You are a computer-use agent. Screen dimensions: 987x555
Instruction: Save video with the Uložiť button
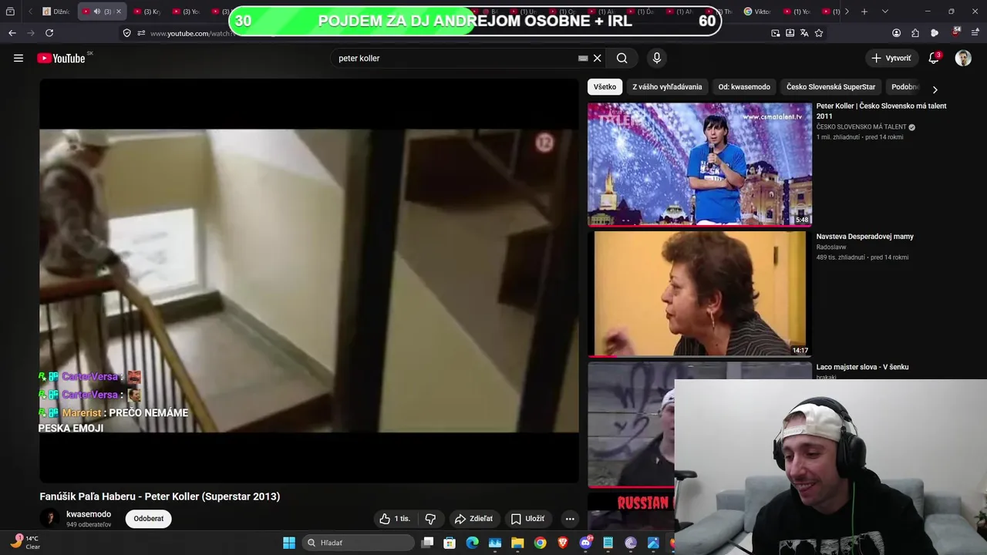pos(527,519)
